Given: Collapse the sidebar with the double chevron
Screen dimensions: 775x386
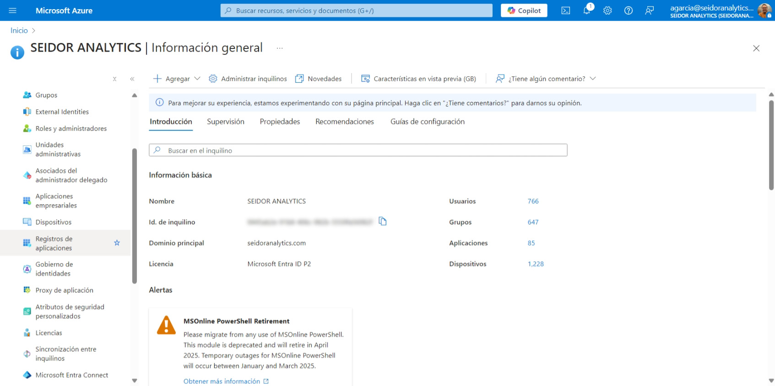Looking at the screenshot, I should pos(132,79).
